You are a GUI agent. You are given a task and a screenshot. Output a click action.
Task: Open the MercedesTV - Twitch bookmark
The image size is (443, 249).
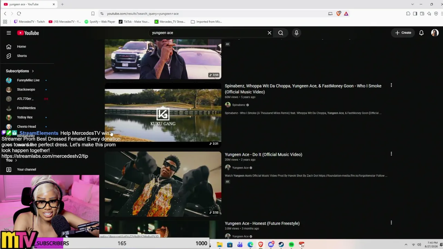click(29, 21)
